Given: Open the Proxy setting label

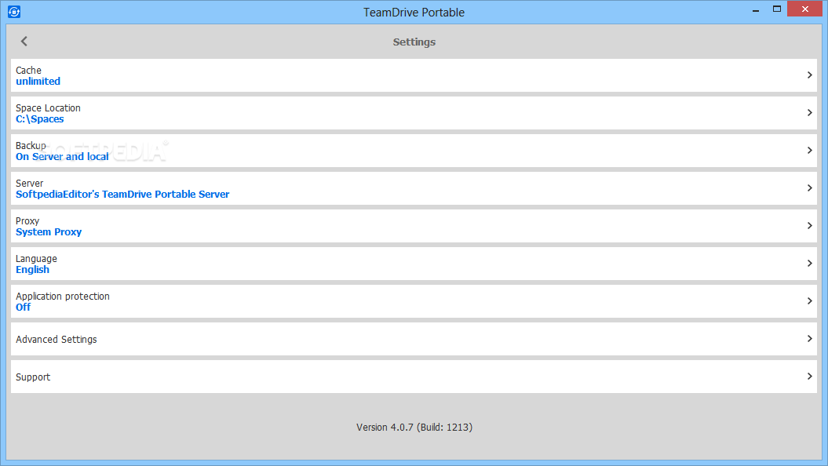Looking at the screenshot, I should [x=27, y=221].
